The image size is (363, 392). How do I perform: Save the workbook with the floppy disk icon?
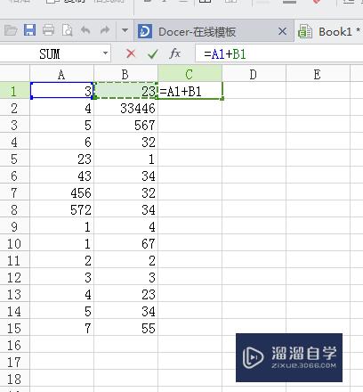tap(29, 30)
